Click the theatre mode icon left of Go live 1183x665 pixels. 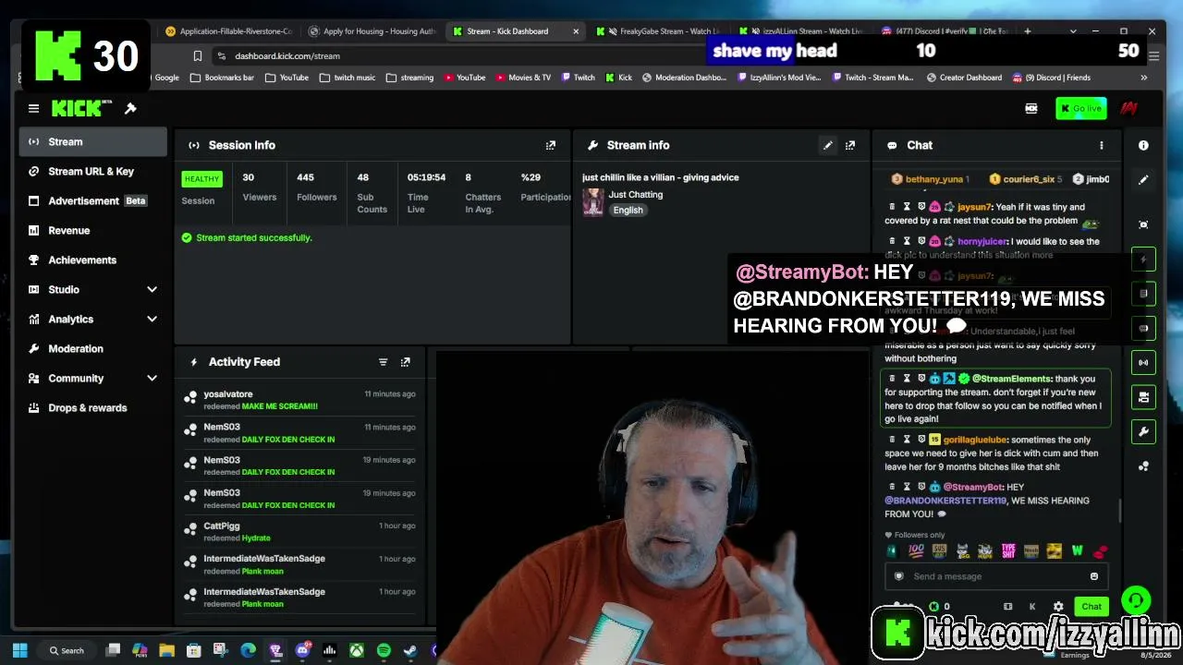1031,108
